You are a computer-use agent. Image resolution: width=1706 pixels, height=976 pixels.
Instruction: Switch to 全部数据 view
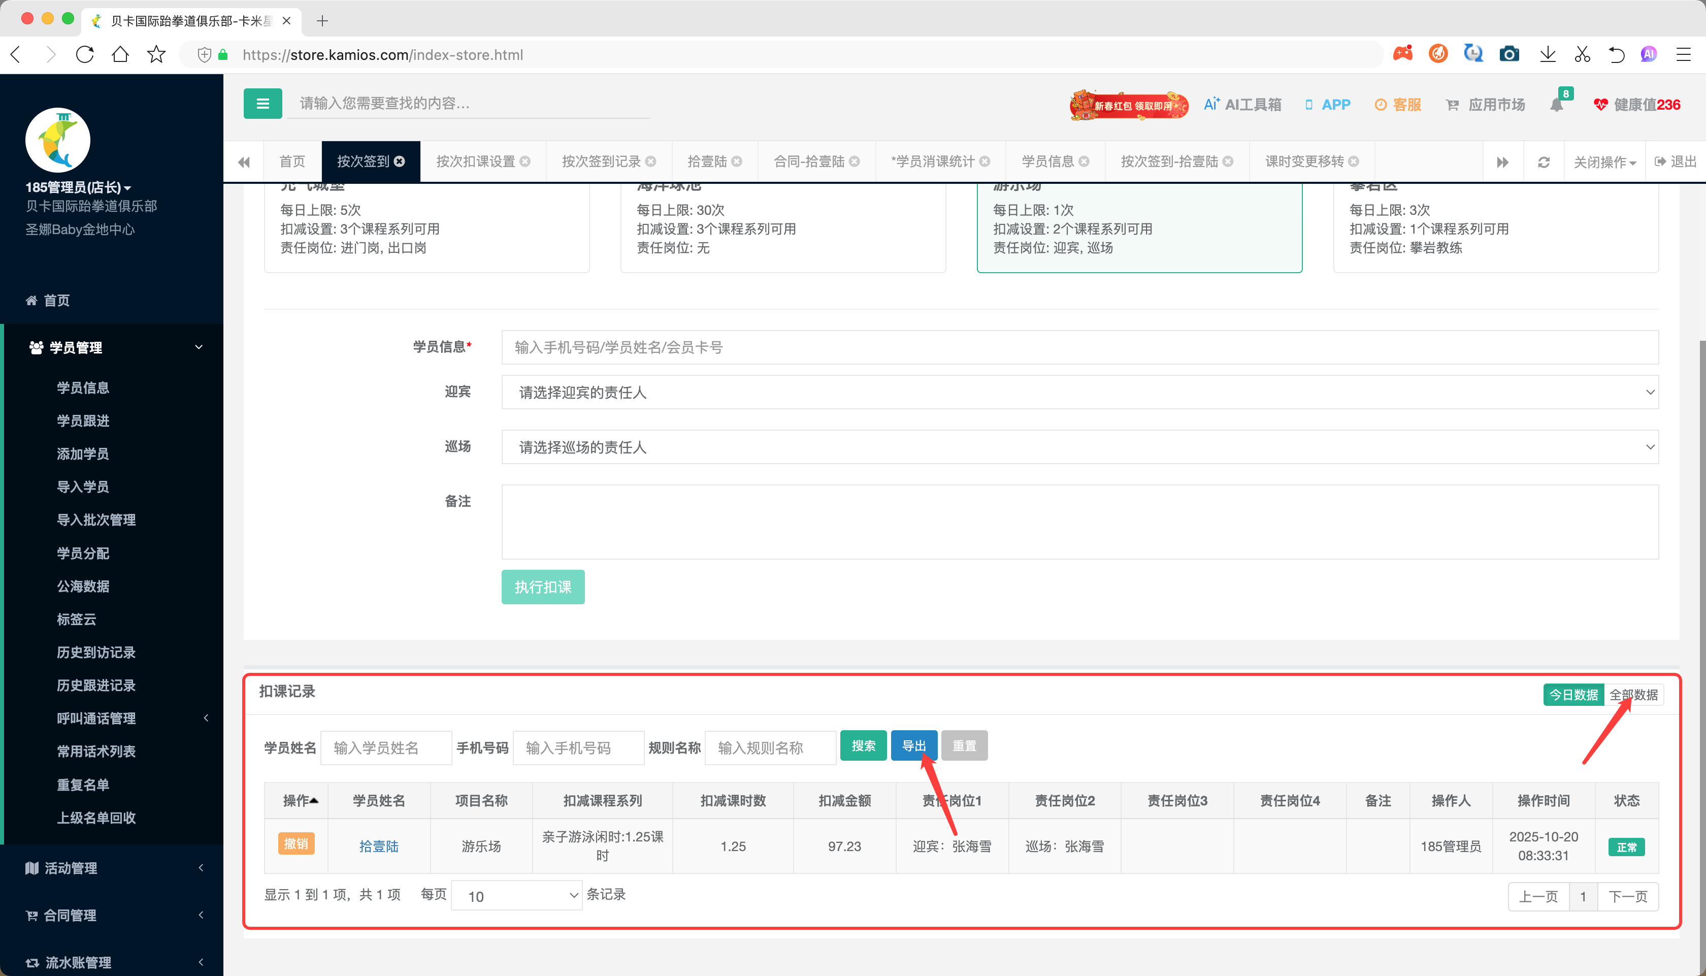pos(1633,695)
